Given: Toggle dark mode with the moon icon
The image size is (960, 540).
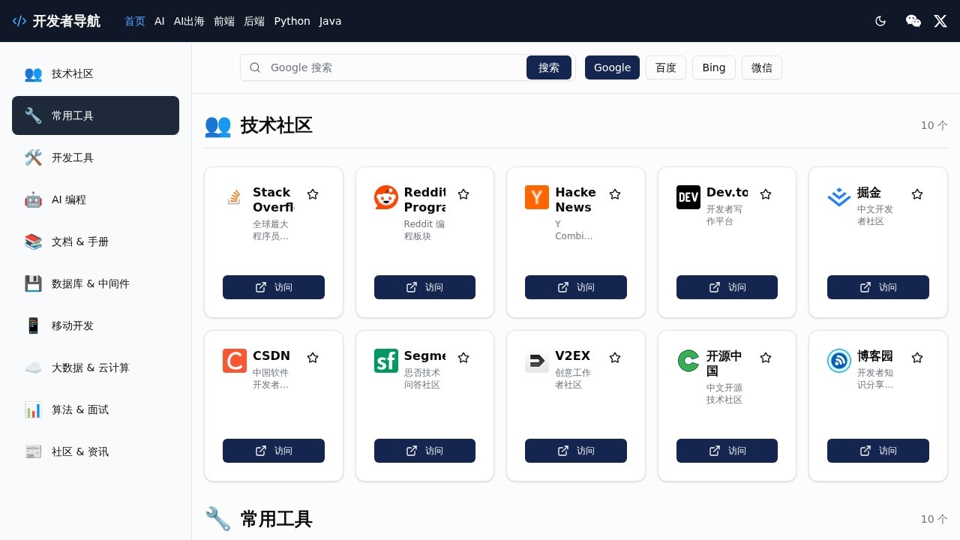Looking at the screenshot, I should (x=880, y=21).
